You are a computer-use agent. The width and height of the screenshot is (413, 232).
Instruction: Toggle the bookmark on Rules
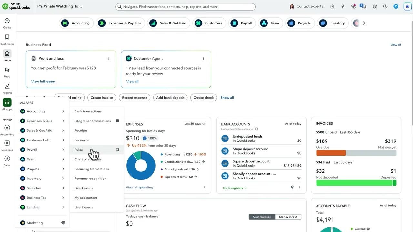coord(117,150)
